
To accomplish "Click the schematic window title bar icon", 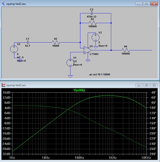I will click(3, 4).
